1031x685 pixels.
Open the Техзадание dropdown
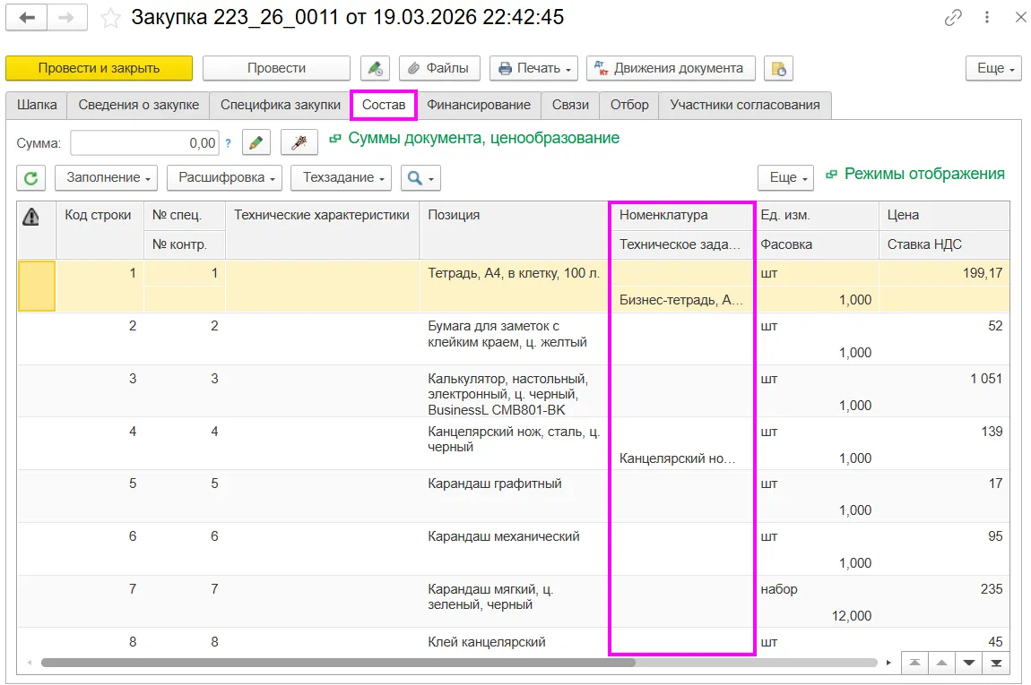(342, 178)
